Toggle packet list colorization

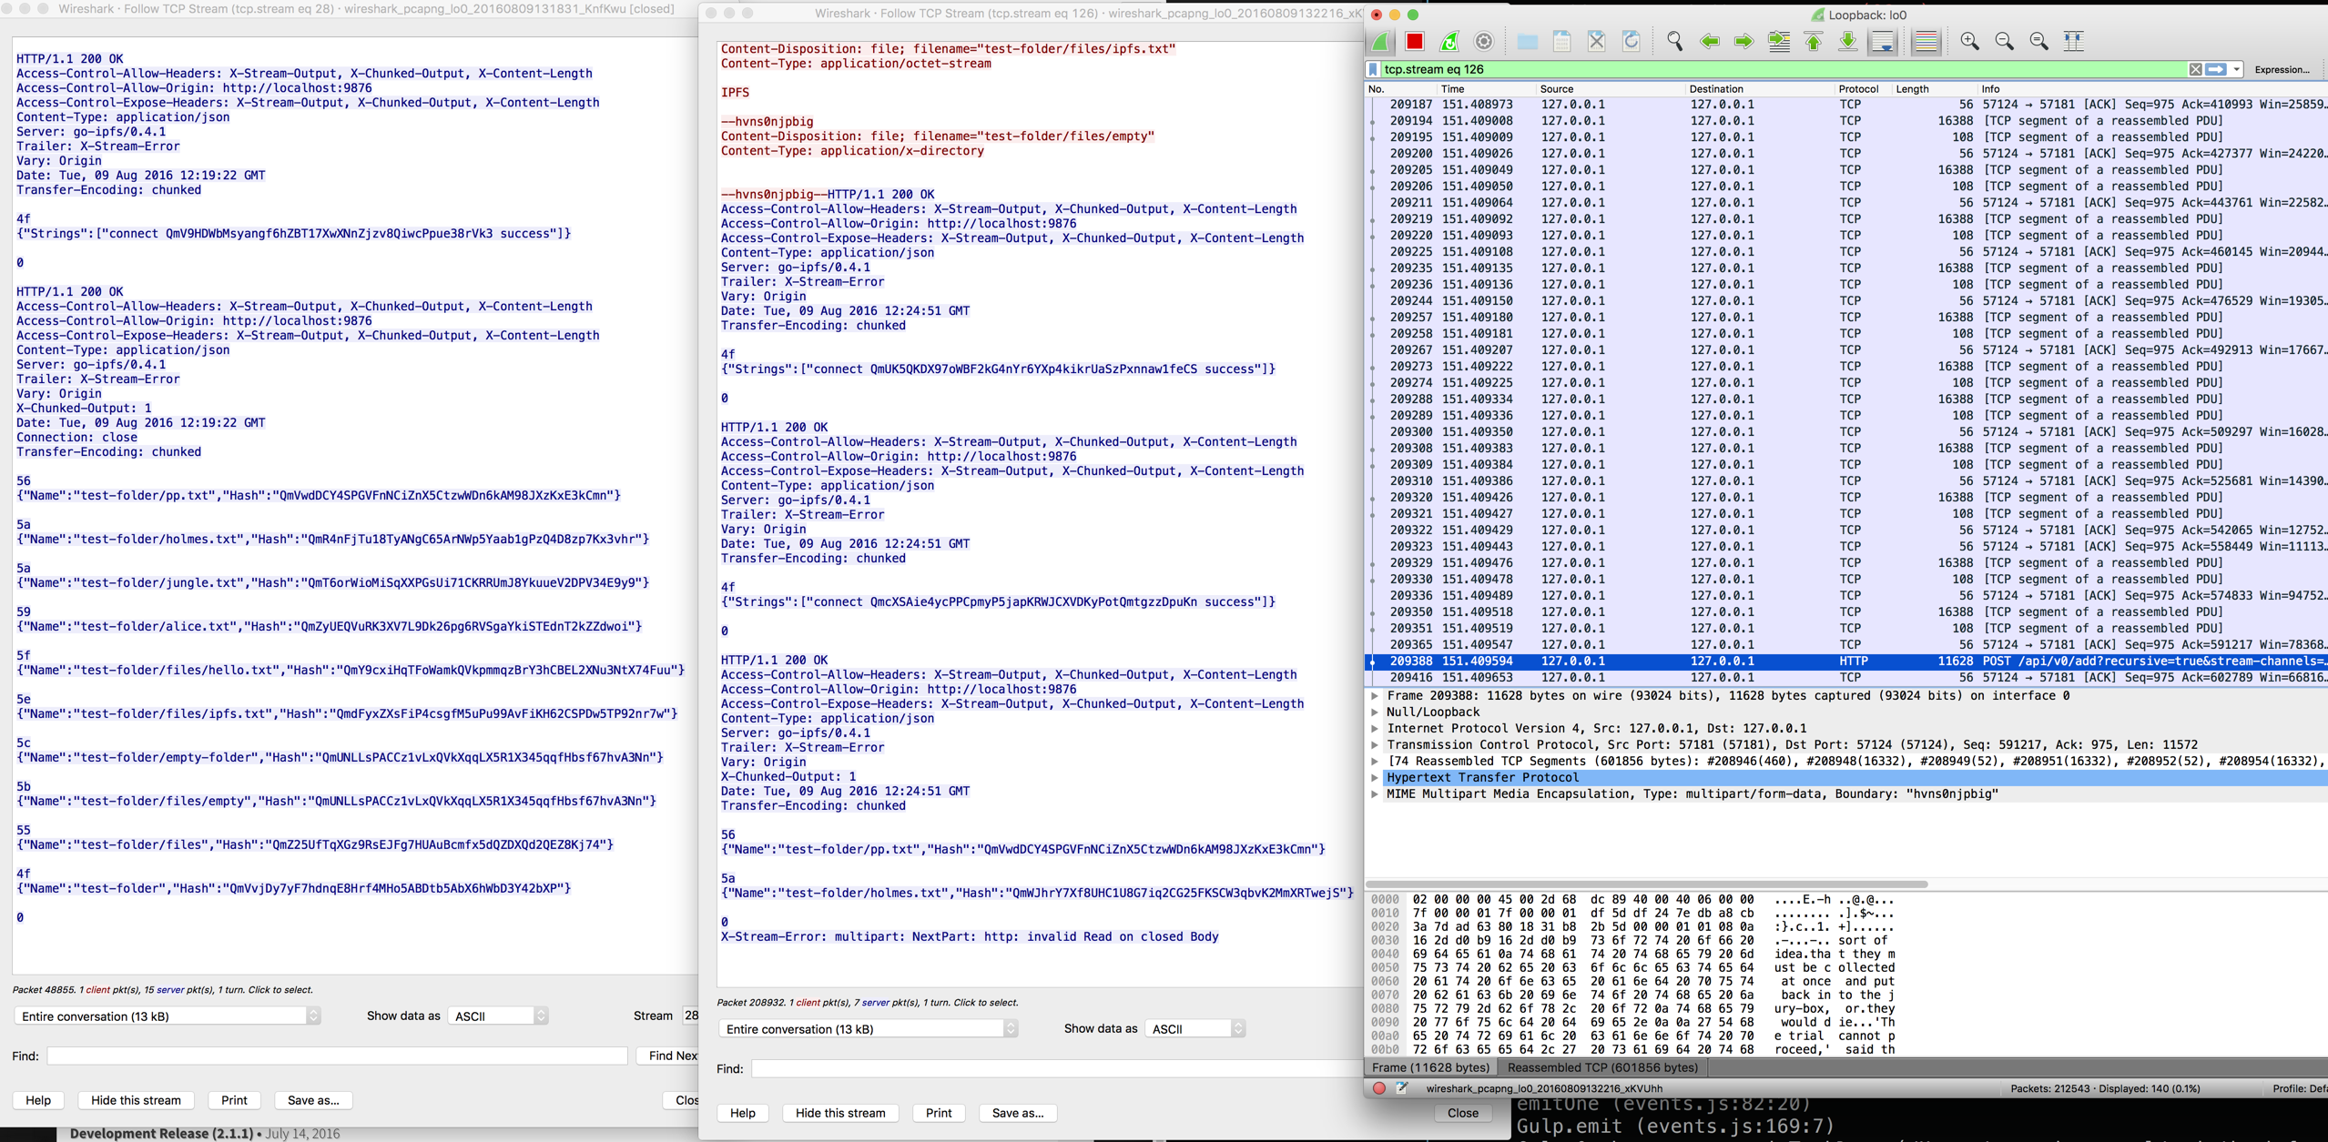[1926, 41]
